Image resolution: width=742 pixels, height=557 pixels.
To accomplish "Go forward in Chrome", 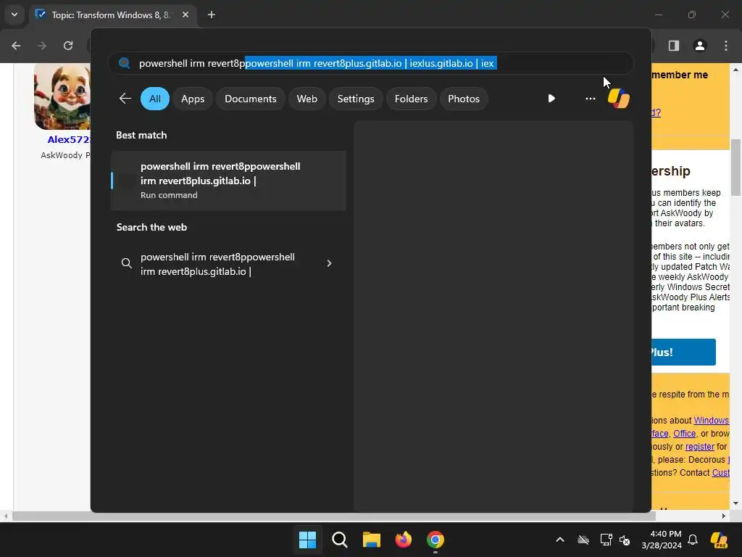I will [x=42, y=46].
